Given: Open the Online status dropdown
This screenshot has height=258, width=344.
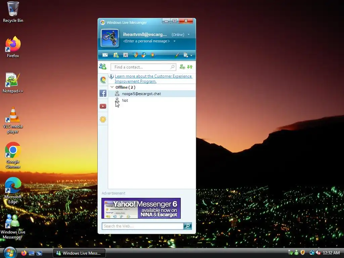Looking at the screenshot, I should pyautogui.click(x=180, y=35).
